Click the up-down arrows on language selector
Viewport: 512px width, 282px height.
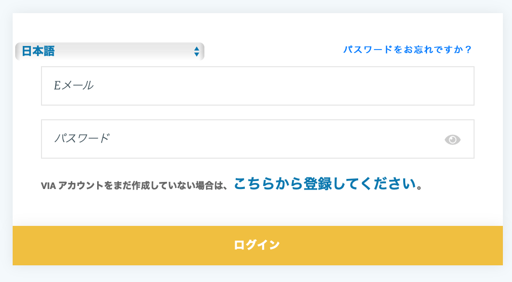196,51
